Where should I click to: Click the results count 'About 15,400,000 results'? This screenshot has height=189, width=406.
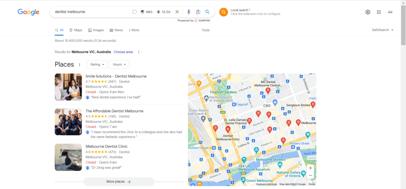pyautogui.click(x=74, y=41)
